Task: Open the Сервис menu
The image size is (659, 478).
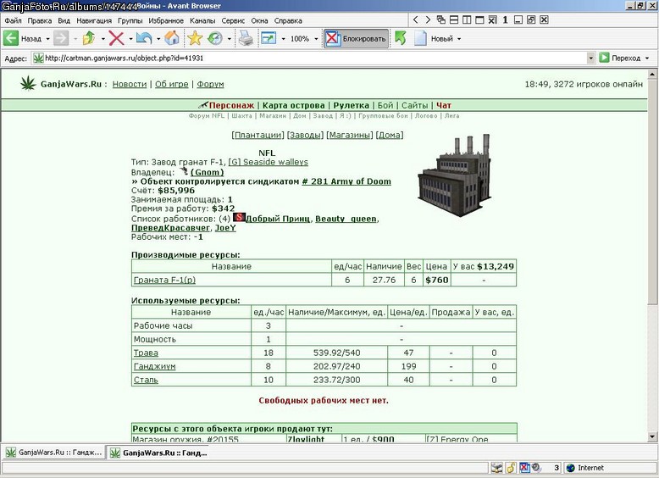Action: [x=233, y=20]
